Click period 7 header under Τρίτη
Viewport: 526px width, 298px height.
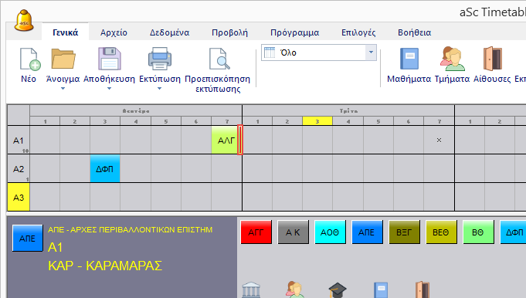point(439,121)
